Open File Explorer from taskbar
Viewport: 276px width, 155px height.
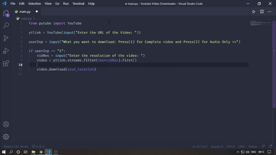[33, 152]
